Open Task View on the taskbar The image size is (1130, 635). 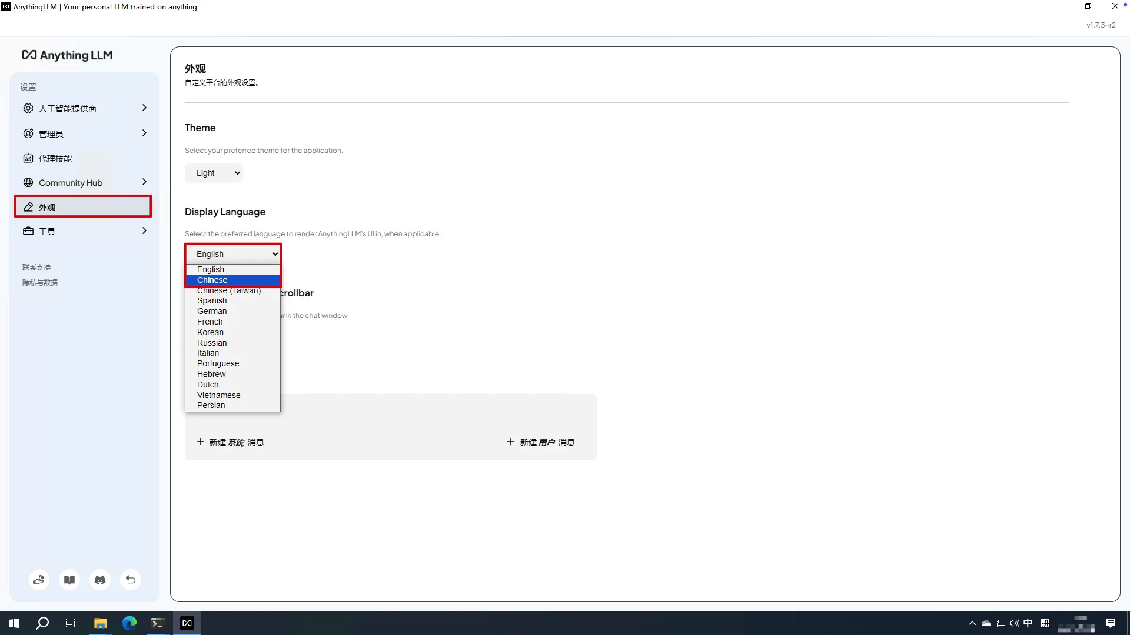(x=71, y=623)
